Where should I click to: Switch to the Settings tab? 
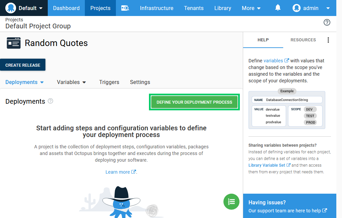pyautogui.click(x=140, y=82)
